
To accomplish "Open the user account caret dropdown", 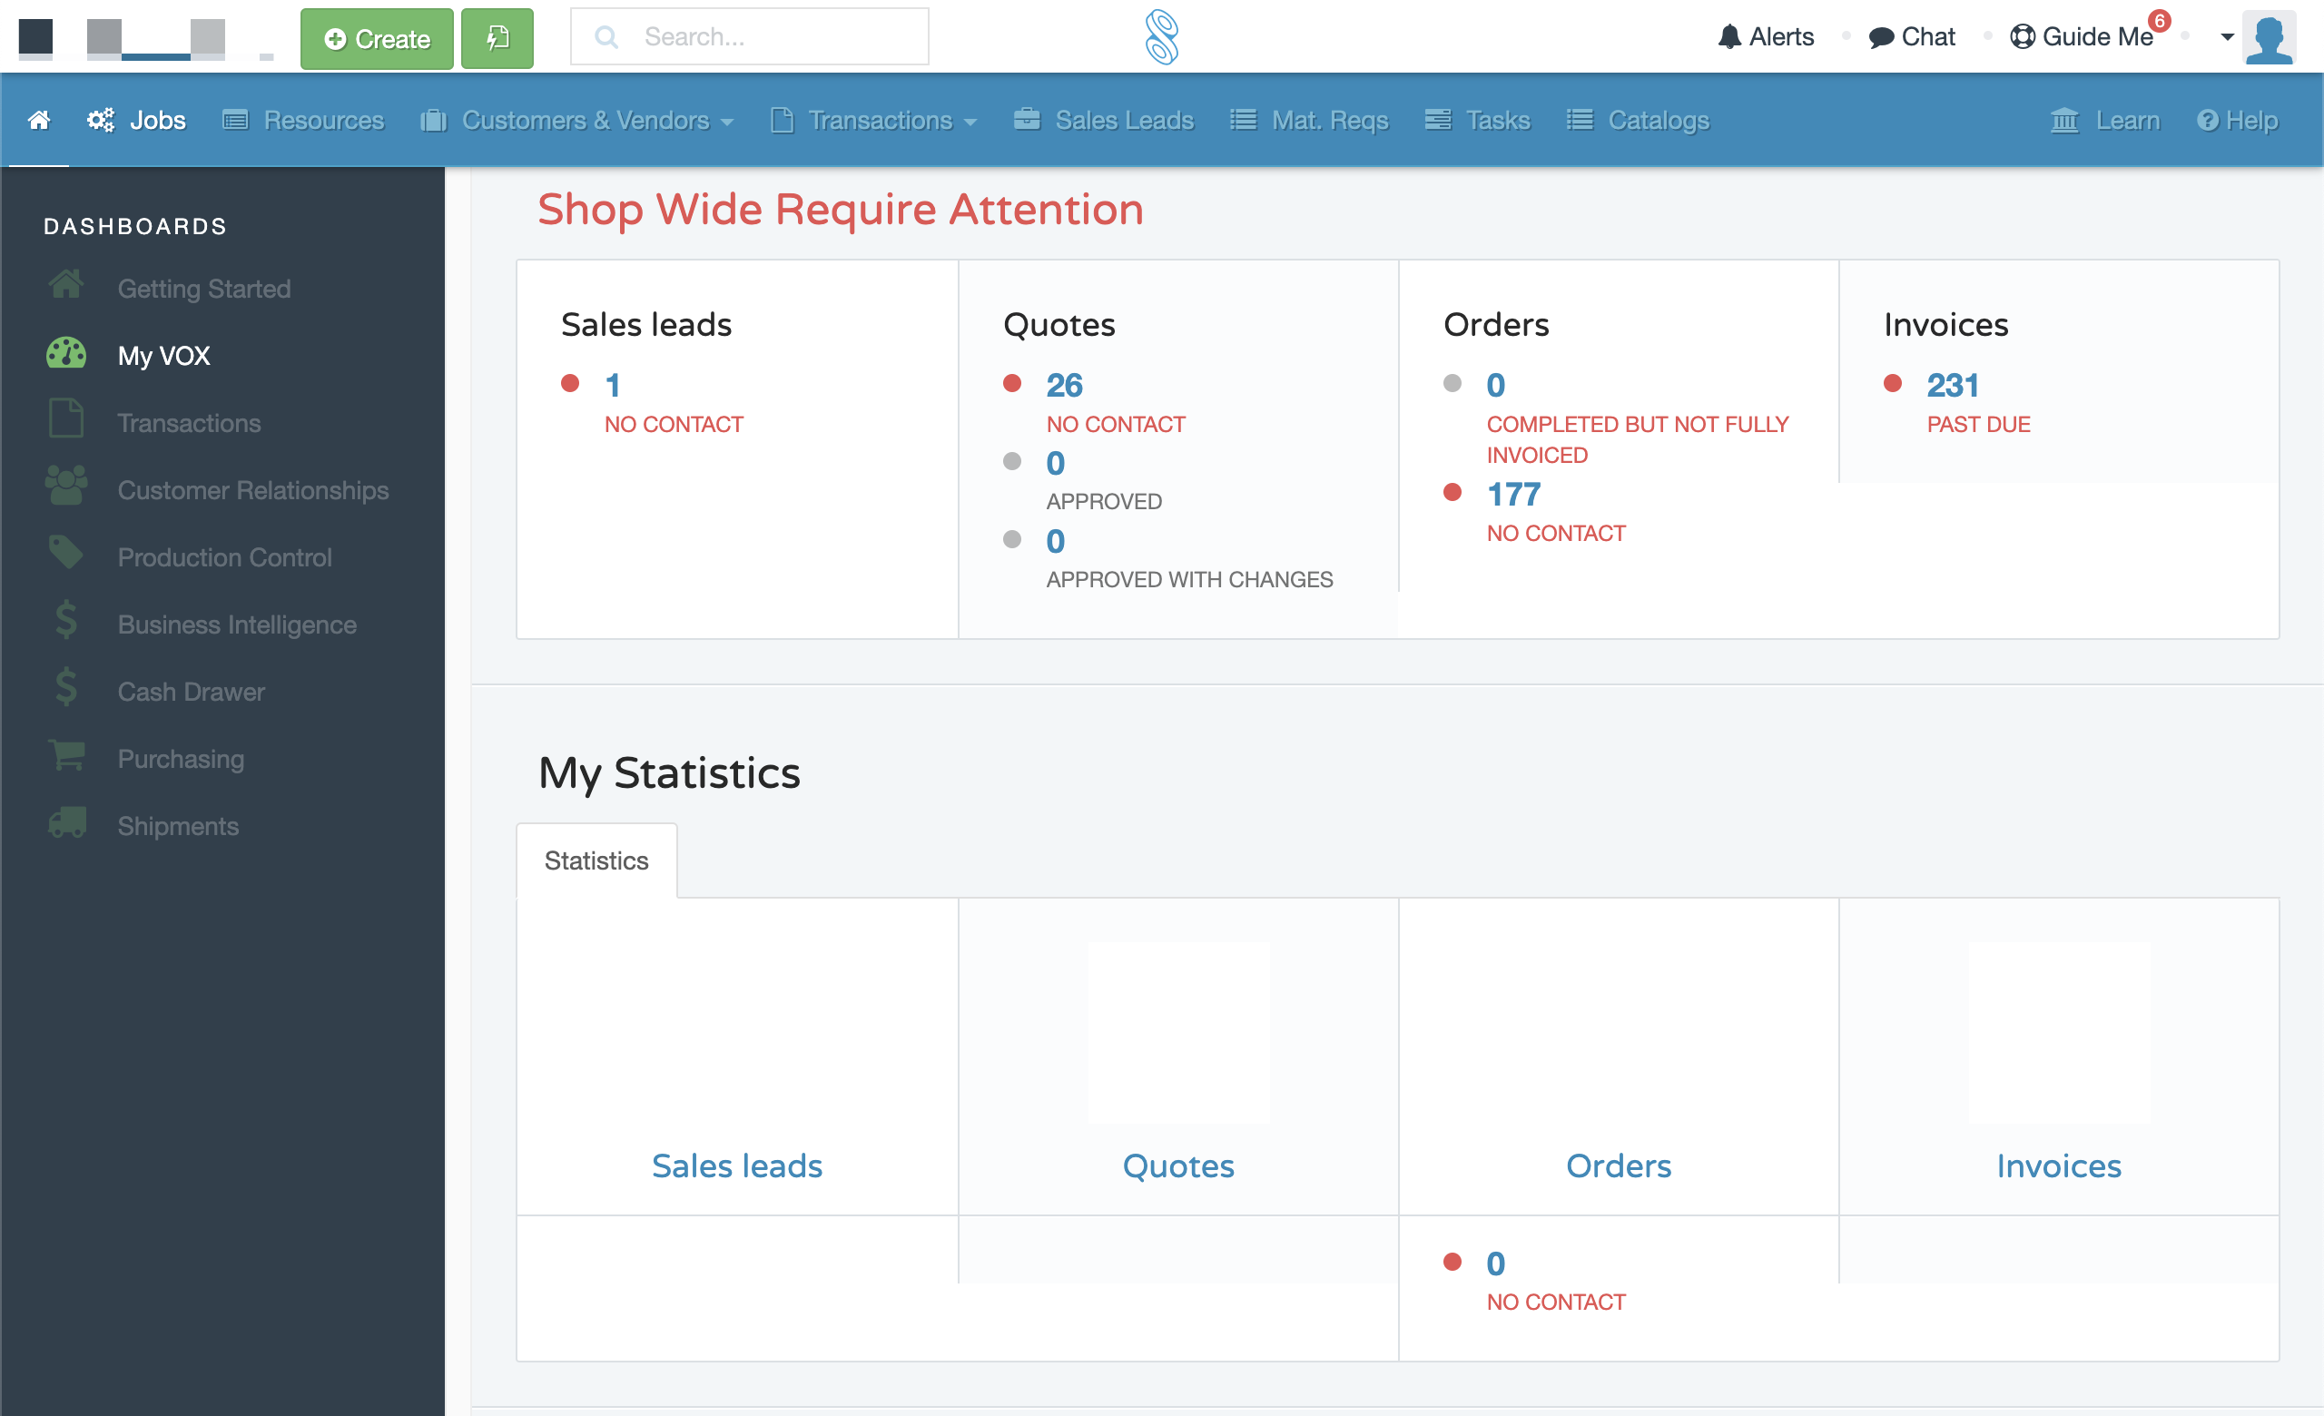I will click(x=2227, y=38).
